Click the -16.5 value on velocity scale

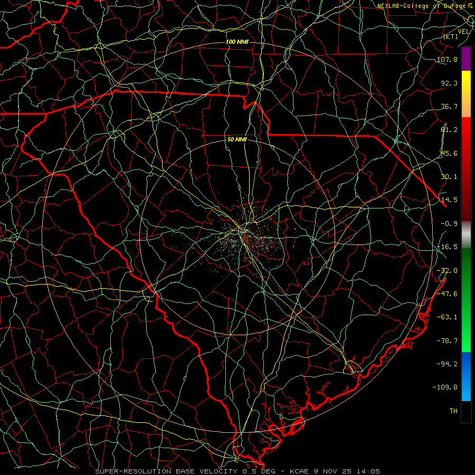(447, 247)
